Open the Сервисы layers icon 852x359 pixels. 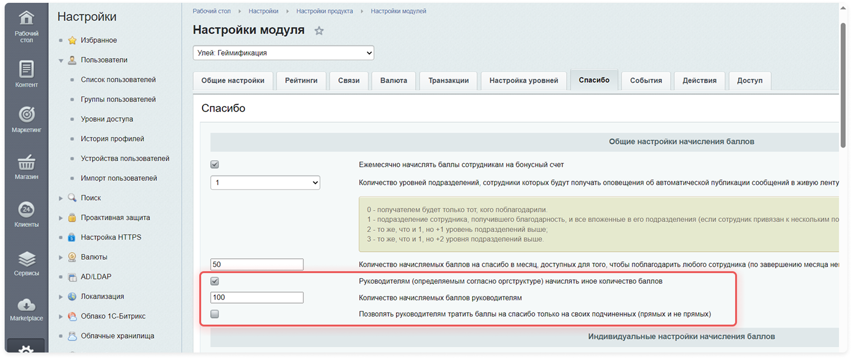[x=27, y=258]
